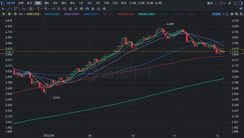Select the 1小時 interval

coord(133,3)
